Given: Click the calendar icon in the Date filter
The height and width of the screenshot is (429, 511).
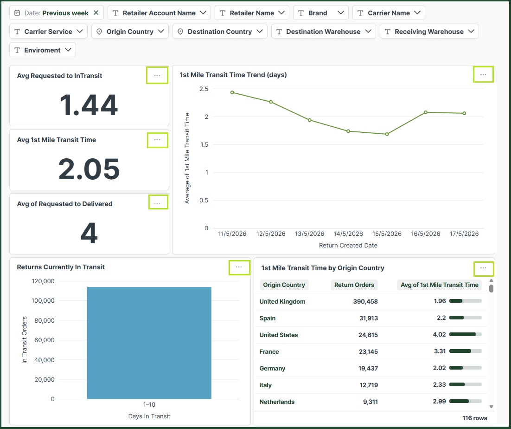Looking at the screenshot, I should click(x=17, y=13).
